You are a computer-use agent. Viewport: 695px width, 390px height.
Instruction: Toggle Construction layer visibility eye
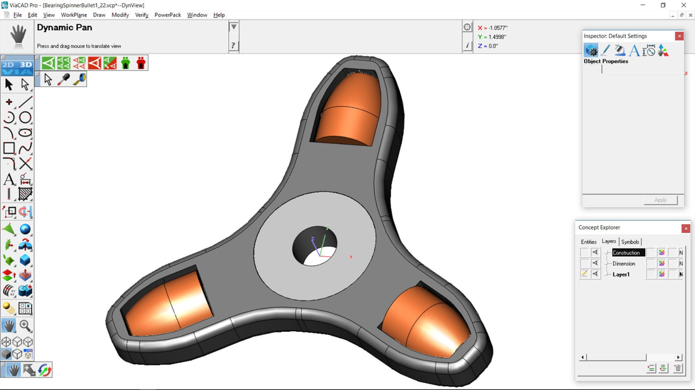[595, 252]
